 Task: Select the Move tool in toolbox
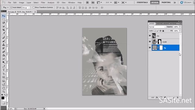[4, 16]
